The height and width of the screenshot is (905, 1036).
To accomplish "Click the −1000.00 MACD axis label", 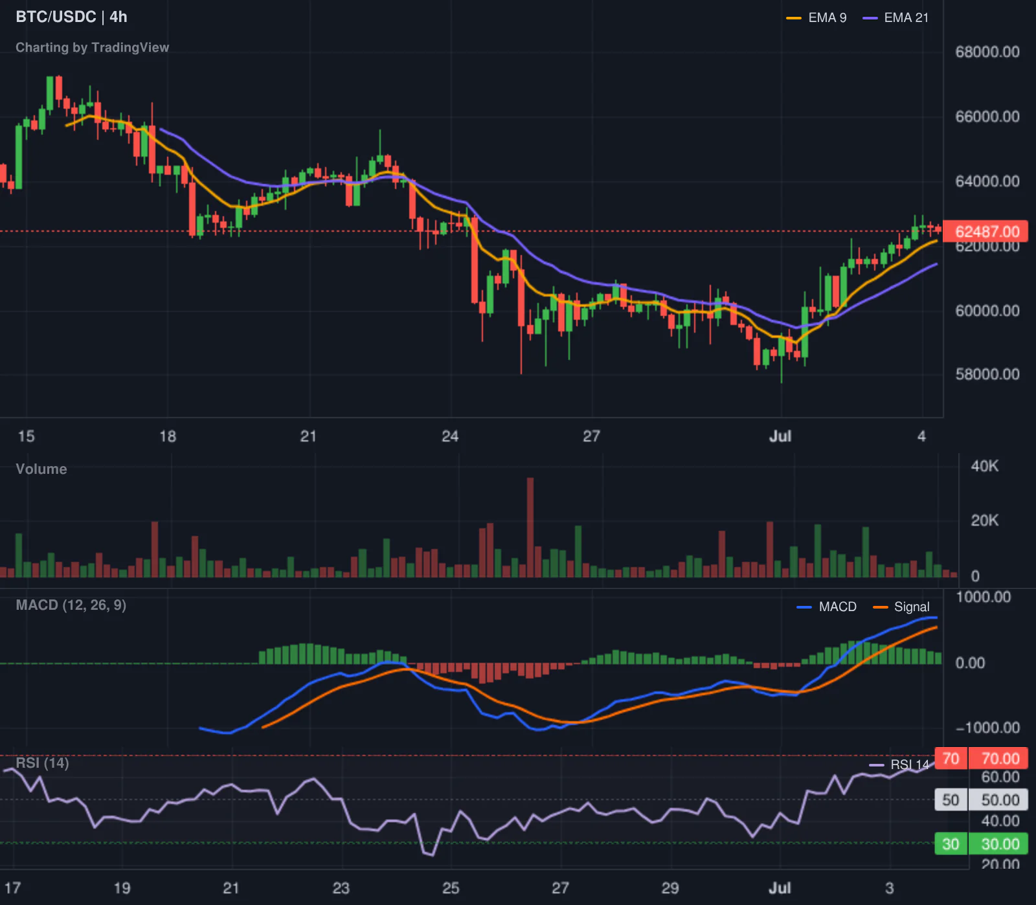I will (x=988, y=728).
